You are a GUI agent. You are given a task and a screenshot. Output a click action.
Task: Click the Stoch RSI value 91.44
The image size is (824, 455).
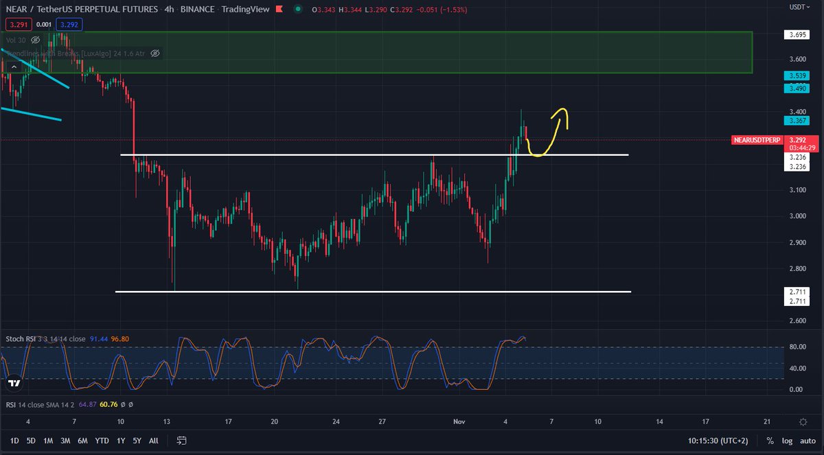tap(100, 339)
